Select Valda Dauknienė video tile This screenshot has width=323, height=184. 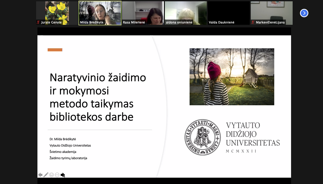pos(229,13)
